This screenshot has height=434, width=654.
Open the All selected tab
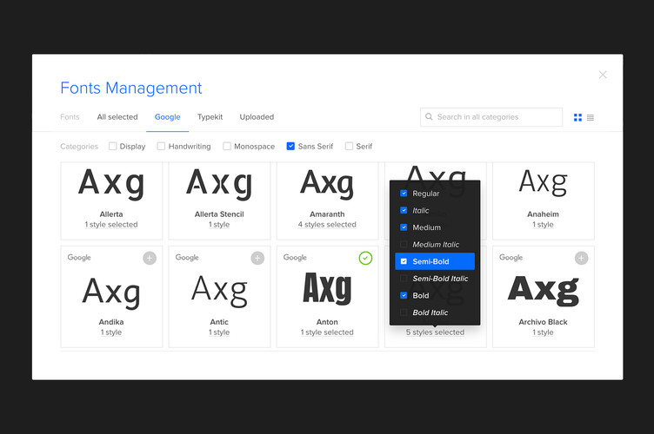coord(117,117)
